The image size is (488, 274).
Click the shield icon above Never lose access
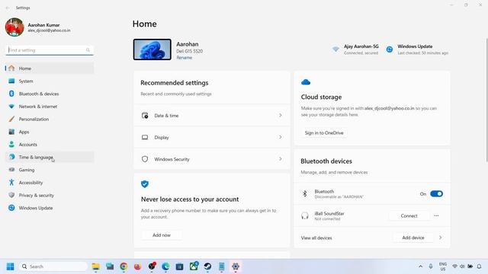pyautogui.click(x=145, y=184)
